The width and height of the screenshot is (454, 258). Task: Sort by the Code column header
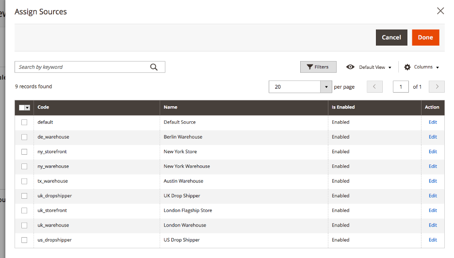coord(43,107)
